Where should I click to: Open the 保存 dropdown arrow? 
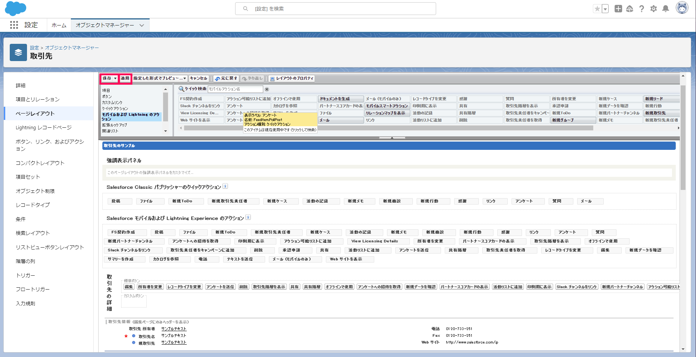(115, 78)
